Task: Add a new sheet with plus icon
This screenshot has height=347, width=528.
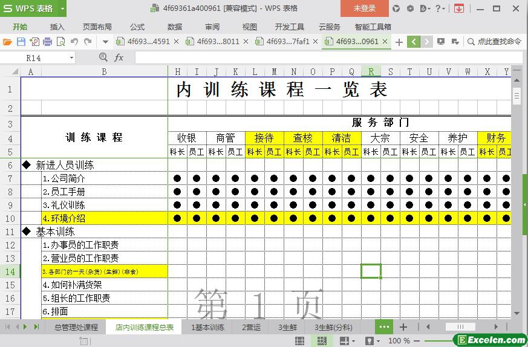Action: click(403, 327)
